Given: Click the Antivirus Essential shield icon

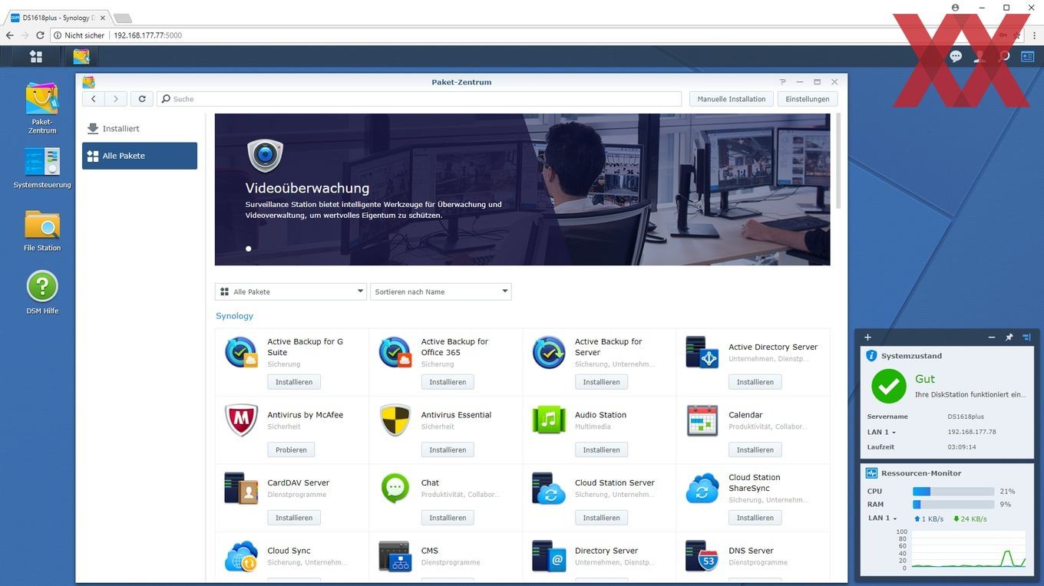Looking at the screenshot, I should (395, 420).
